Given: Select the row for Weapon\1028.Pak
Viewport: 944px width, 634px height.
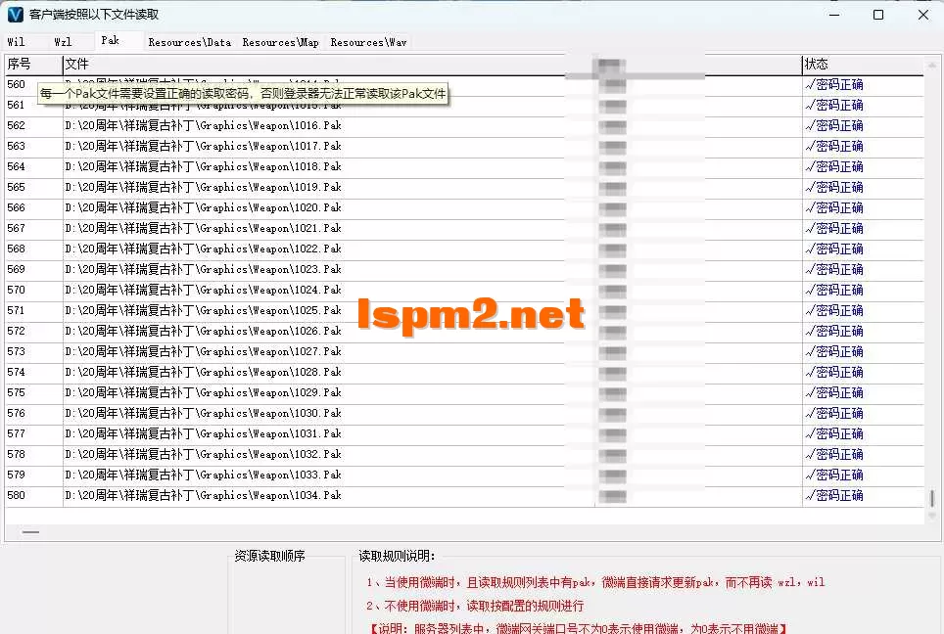Looking at the screenshot, I should (x=463, y=373).
